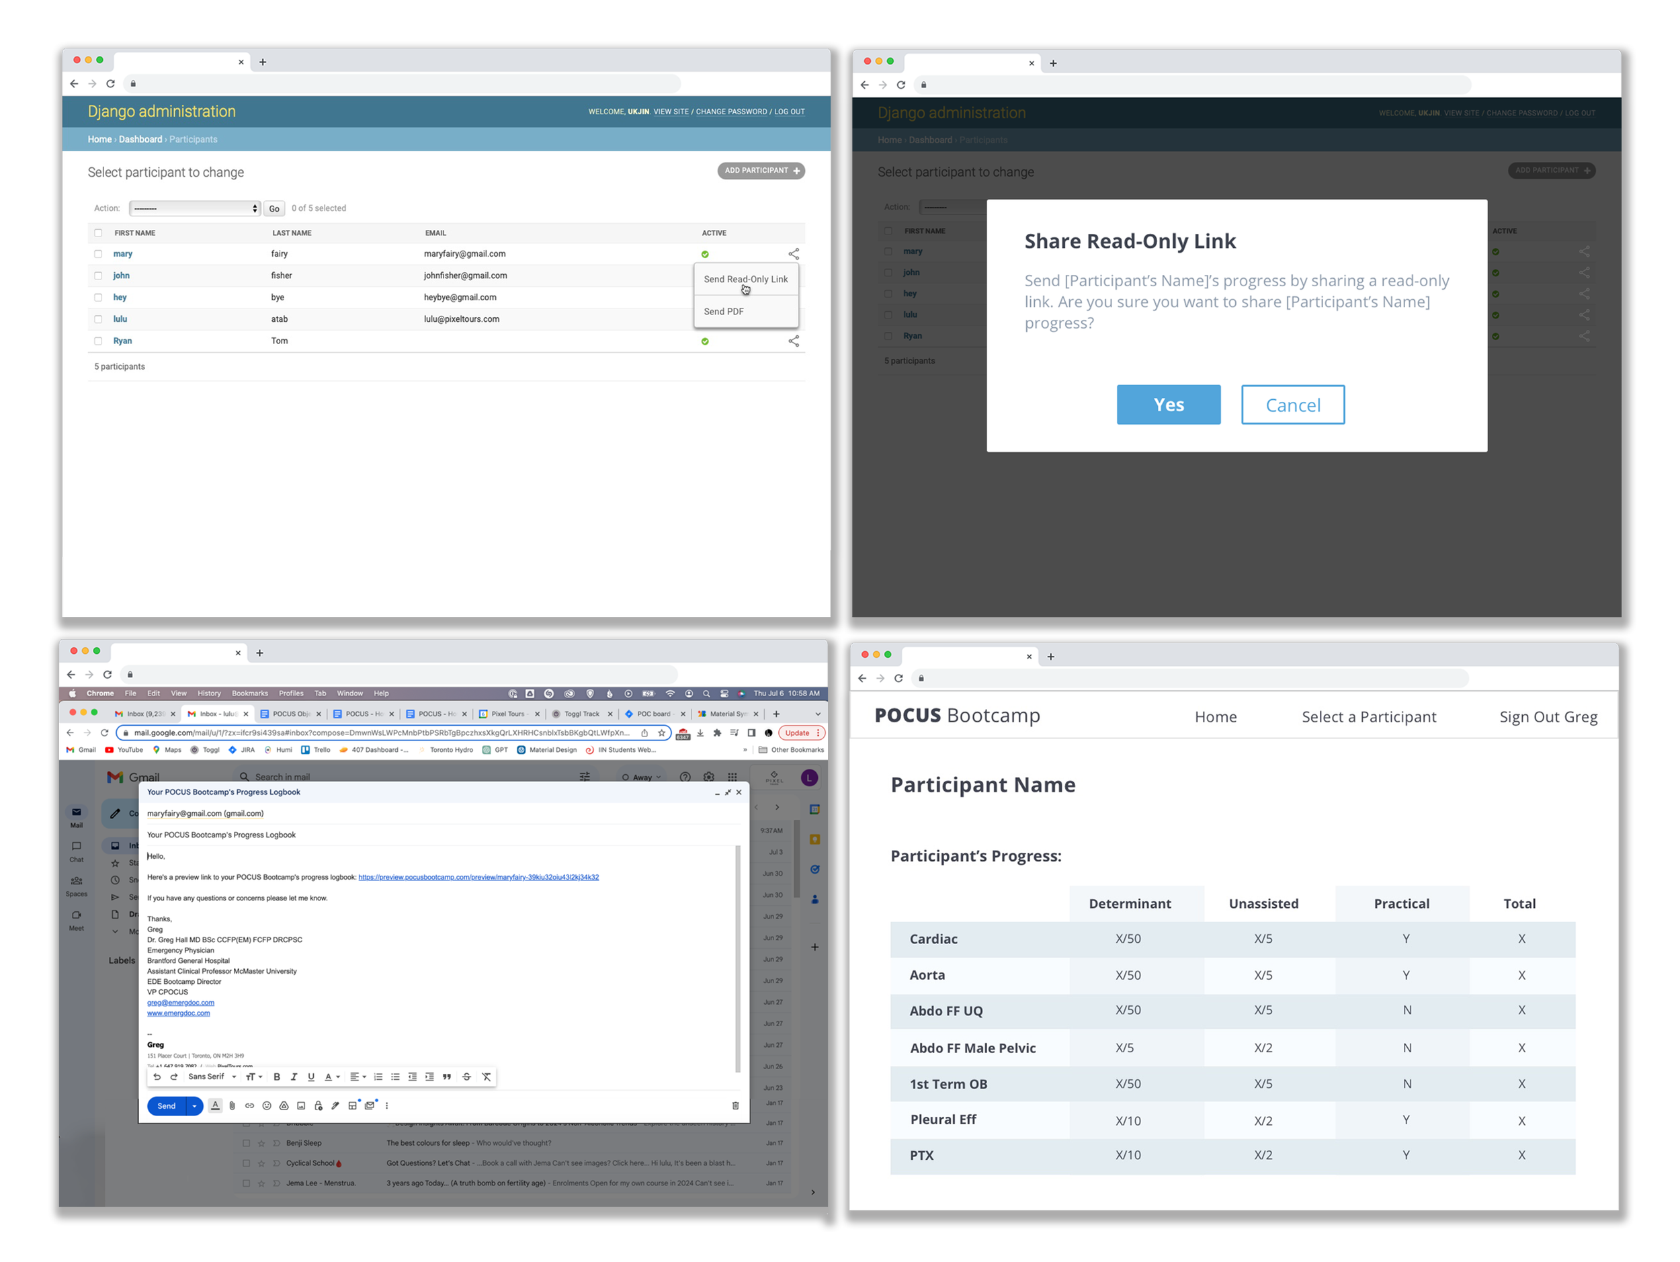Click the insert emoji icon in compose
The width and height of the screenshot is (1680, 1262).
(267, 1105)
